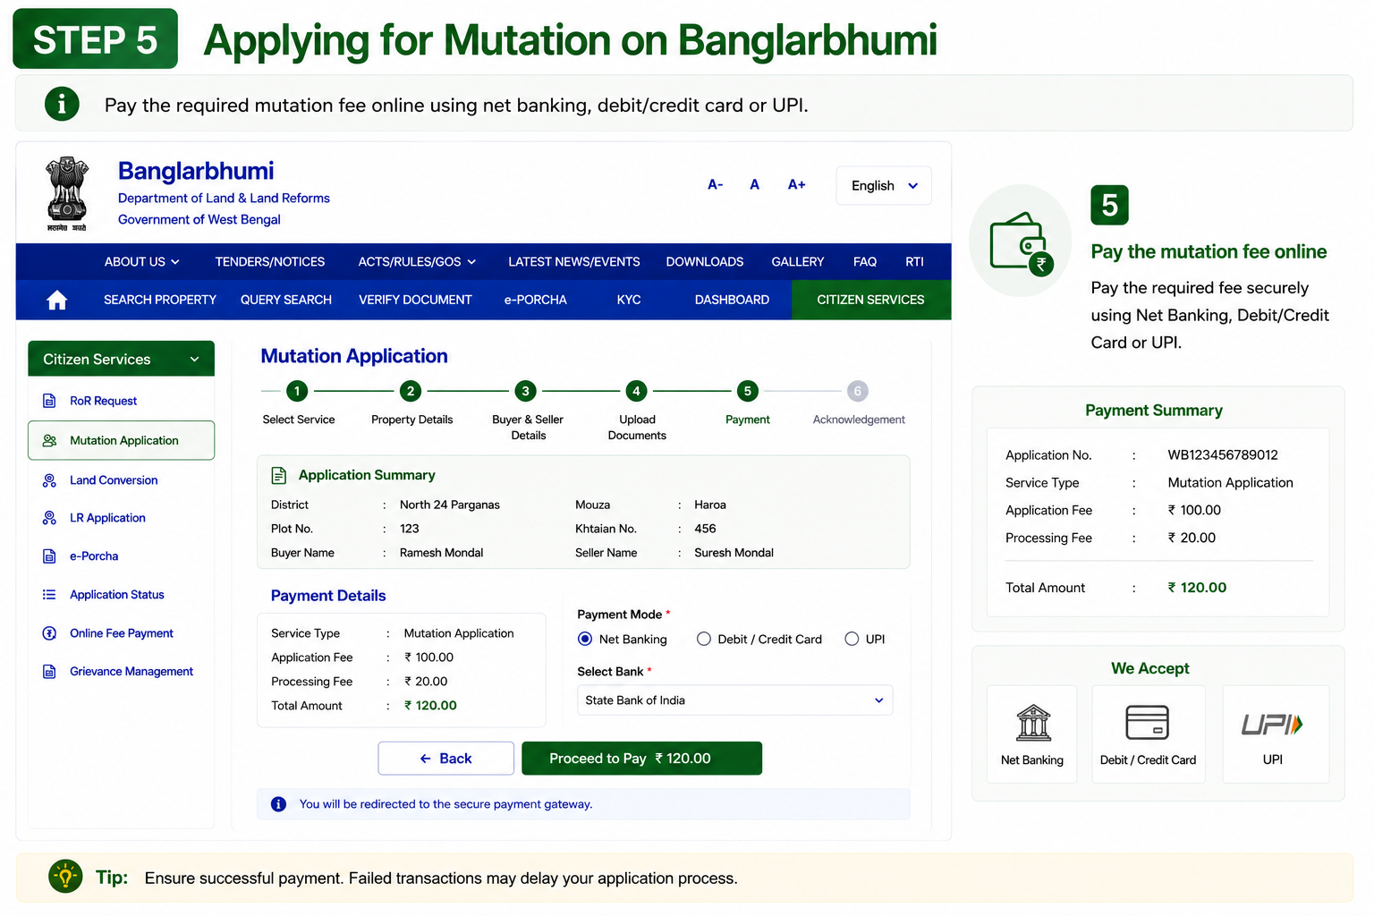Open RoR Request link in sidebar
This screenshot has height=916, width=1374.
click(x=104, y=401)
